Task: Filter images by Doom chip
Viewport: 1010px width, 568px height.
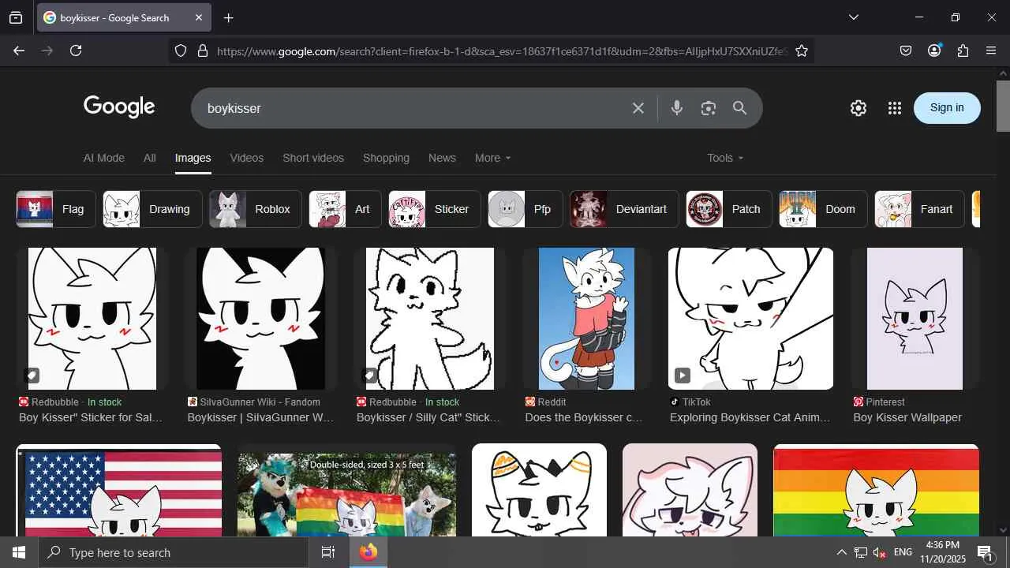Action: 823,209
